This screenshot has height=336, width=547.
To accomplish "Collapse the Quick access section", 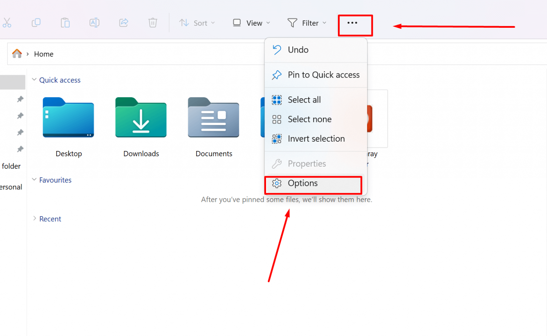I will tap(34, 80).
